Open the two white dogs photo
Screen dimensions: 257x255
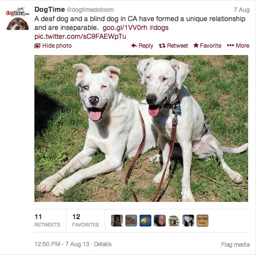(x=141, y=128)
